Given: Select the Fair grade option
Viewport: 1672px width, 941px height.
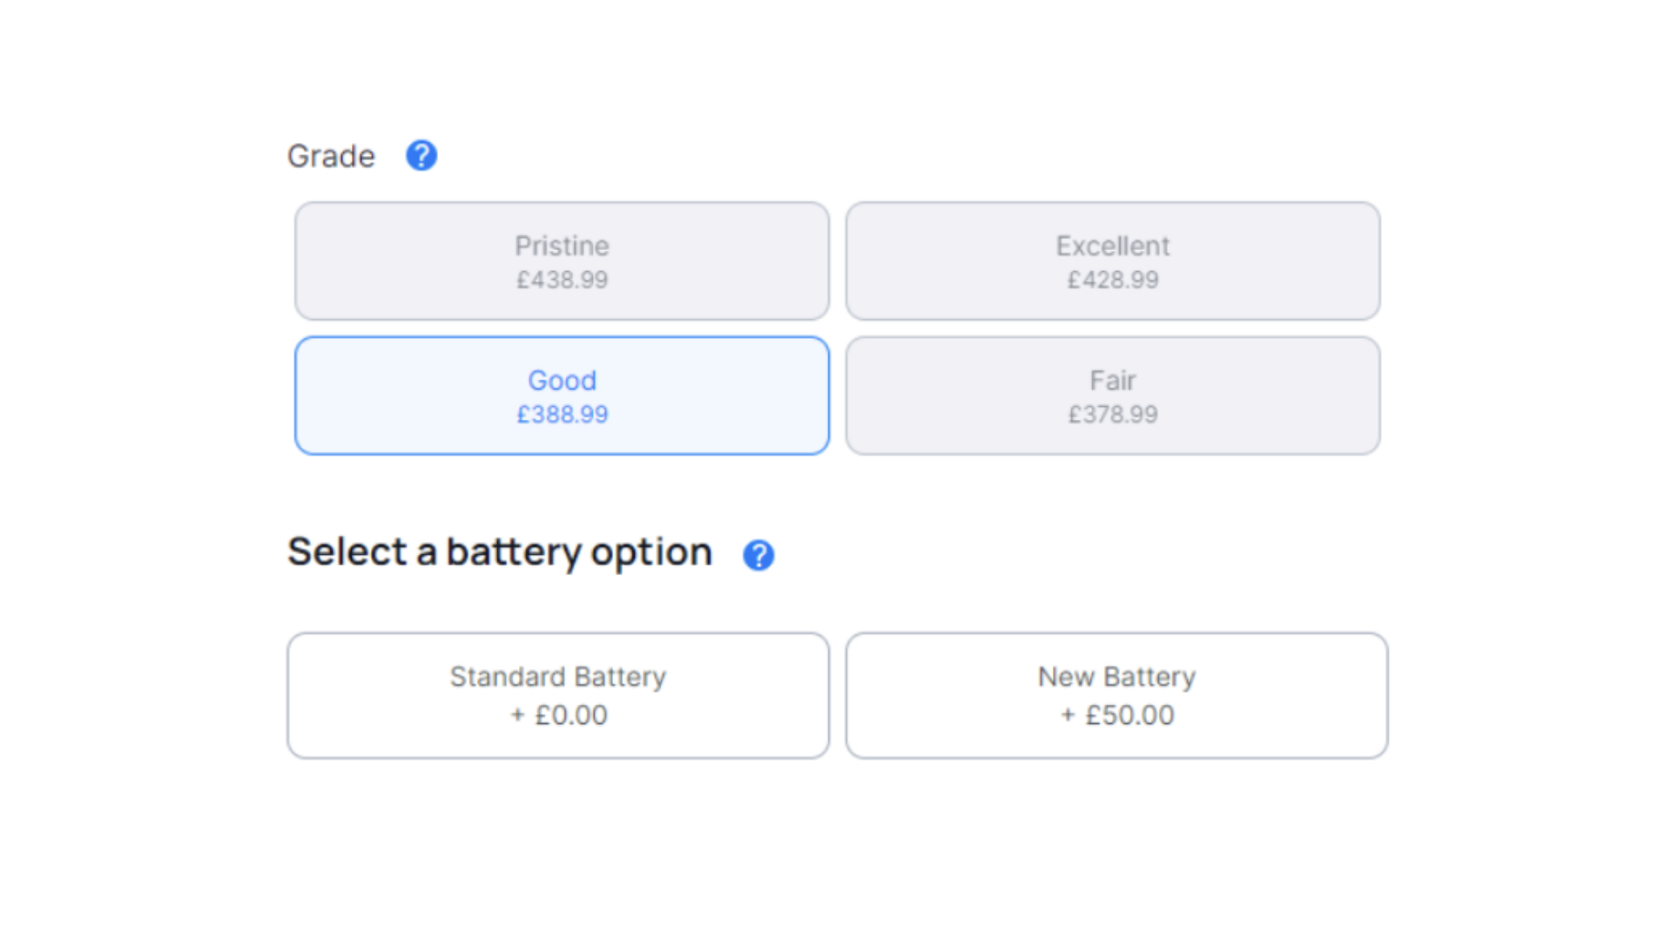Looking at the screenshot, I should point(1113,396).
